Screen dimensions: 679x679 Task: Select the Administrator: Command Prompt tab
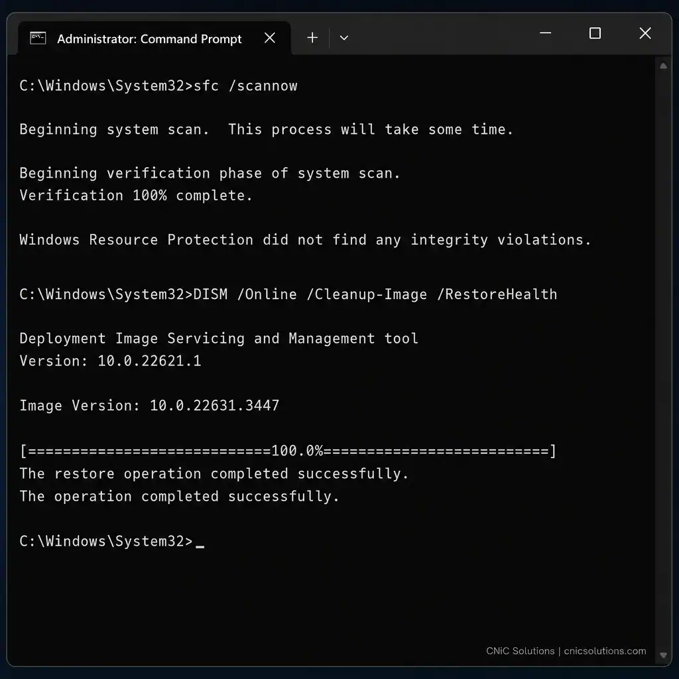tap(154, 38)
